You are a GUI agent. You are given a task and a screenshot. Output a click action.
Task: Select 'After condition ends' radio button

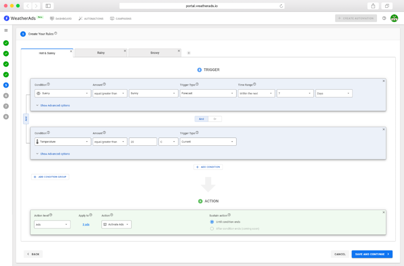click(x=212, y=228)
